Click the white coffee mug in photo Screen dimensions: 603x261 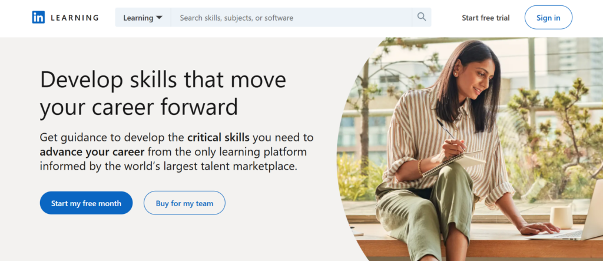coord(561,216)
